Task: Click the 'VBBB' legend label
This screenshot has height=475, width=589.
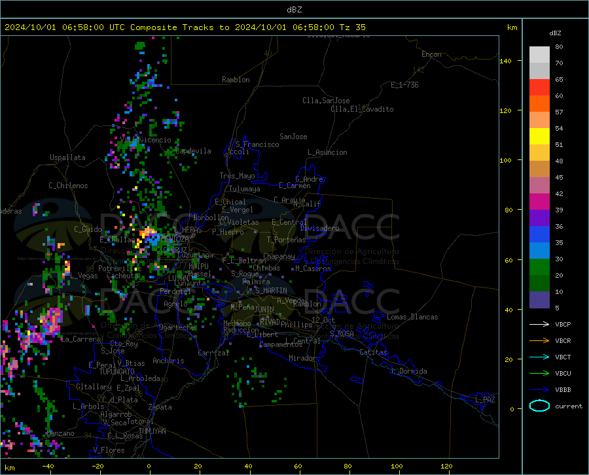Action: [x=563, y=389]
